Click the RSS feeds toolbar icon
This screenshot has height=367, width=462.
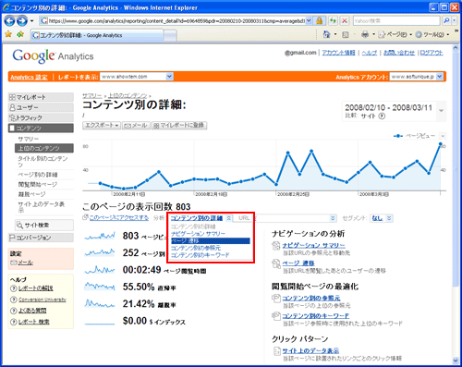click(x=346, y=35)
